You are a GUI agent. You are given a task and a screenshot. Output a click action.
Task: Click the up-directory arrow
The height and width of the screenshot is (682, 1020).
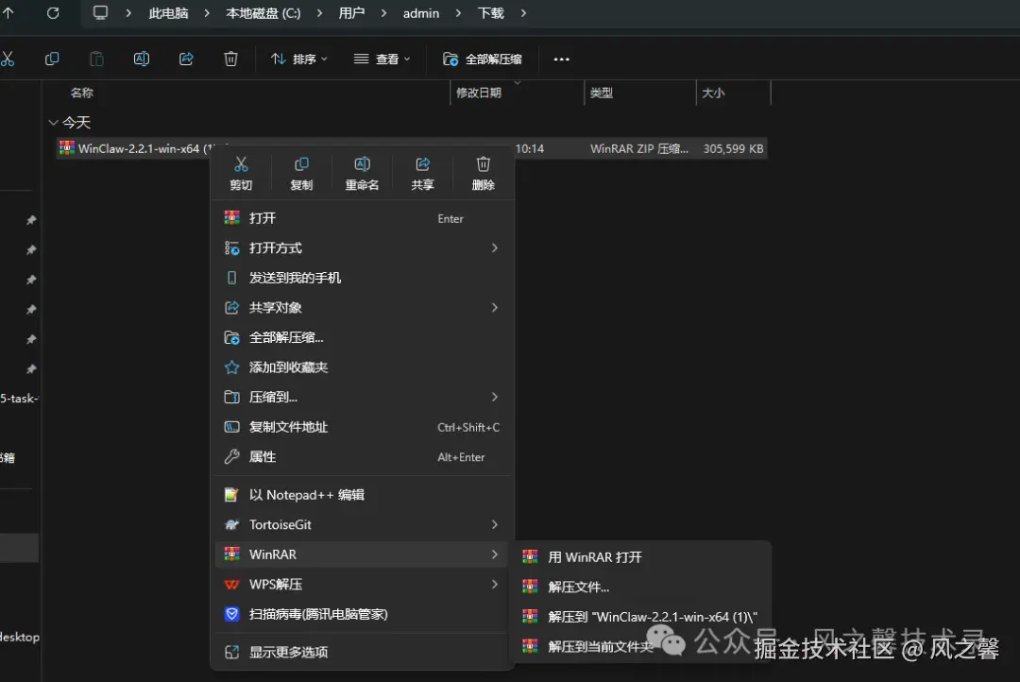coord(8,13)
